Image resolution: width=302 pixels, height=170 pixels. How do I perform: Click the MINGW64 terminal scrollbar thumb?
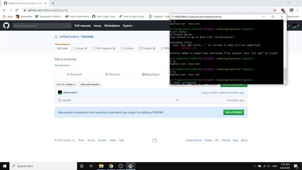pyautogui.click(x=285, y=75)
